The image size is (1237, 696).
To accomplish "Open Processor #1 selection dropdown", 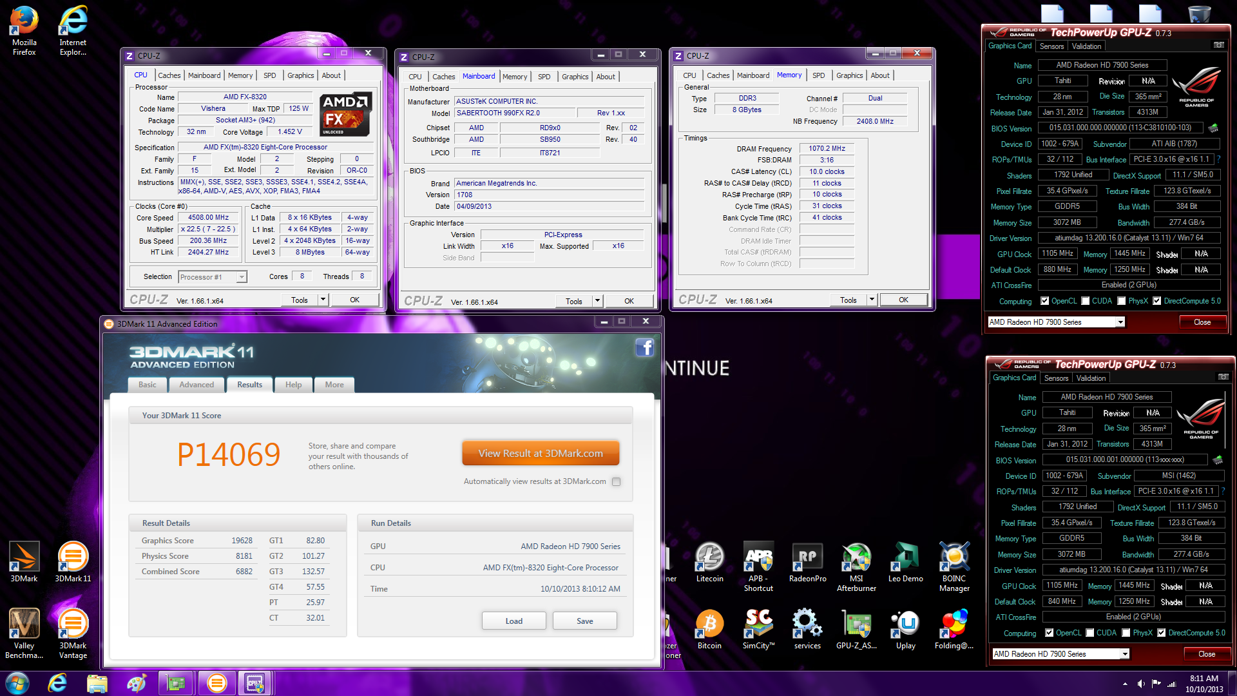I will click(x=213, y=277).
